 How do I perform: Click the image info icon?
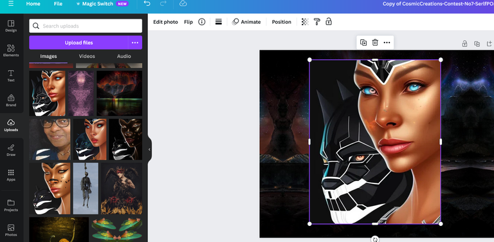click(x=201, y=22)
